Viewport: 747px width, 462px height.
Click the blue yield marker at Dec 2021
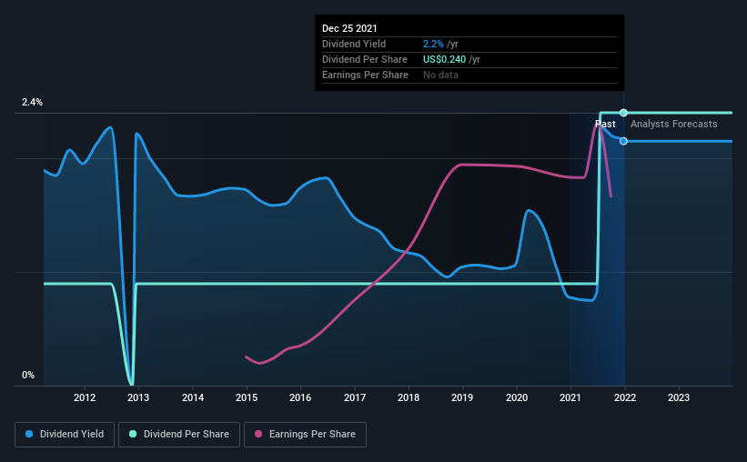coord(623,142)
